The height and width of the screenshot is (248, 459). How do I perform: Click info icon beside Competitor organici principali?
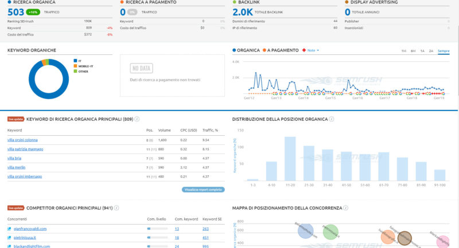(x=116, y=208)
